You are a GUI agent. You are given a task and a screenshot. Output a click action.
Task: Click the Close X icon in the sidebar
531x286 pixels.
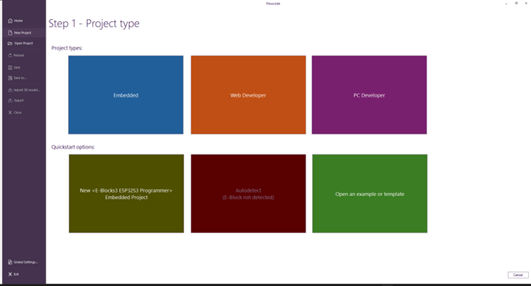[10, 112]
